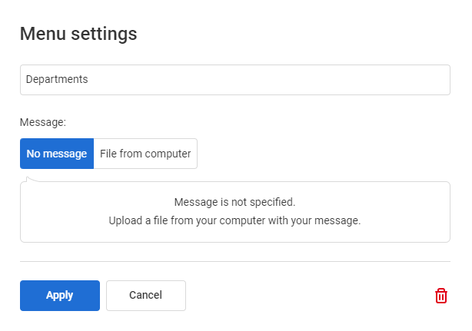Switch message source to File from computer
This screenshot has height=331, width=472.
tap(145, 154)
